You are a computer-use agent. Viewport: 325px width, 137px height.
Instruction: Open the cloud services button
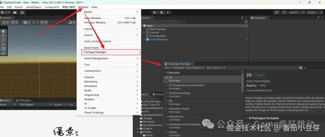click(x=15, y=12)
